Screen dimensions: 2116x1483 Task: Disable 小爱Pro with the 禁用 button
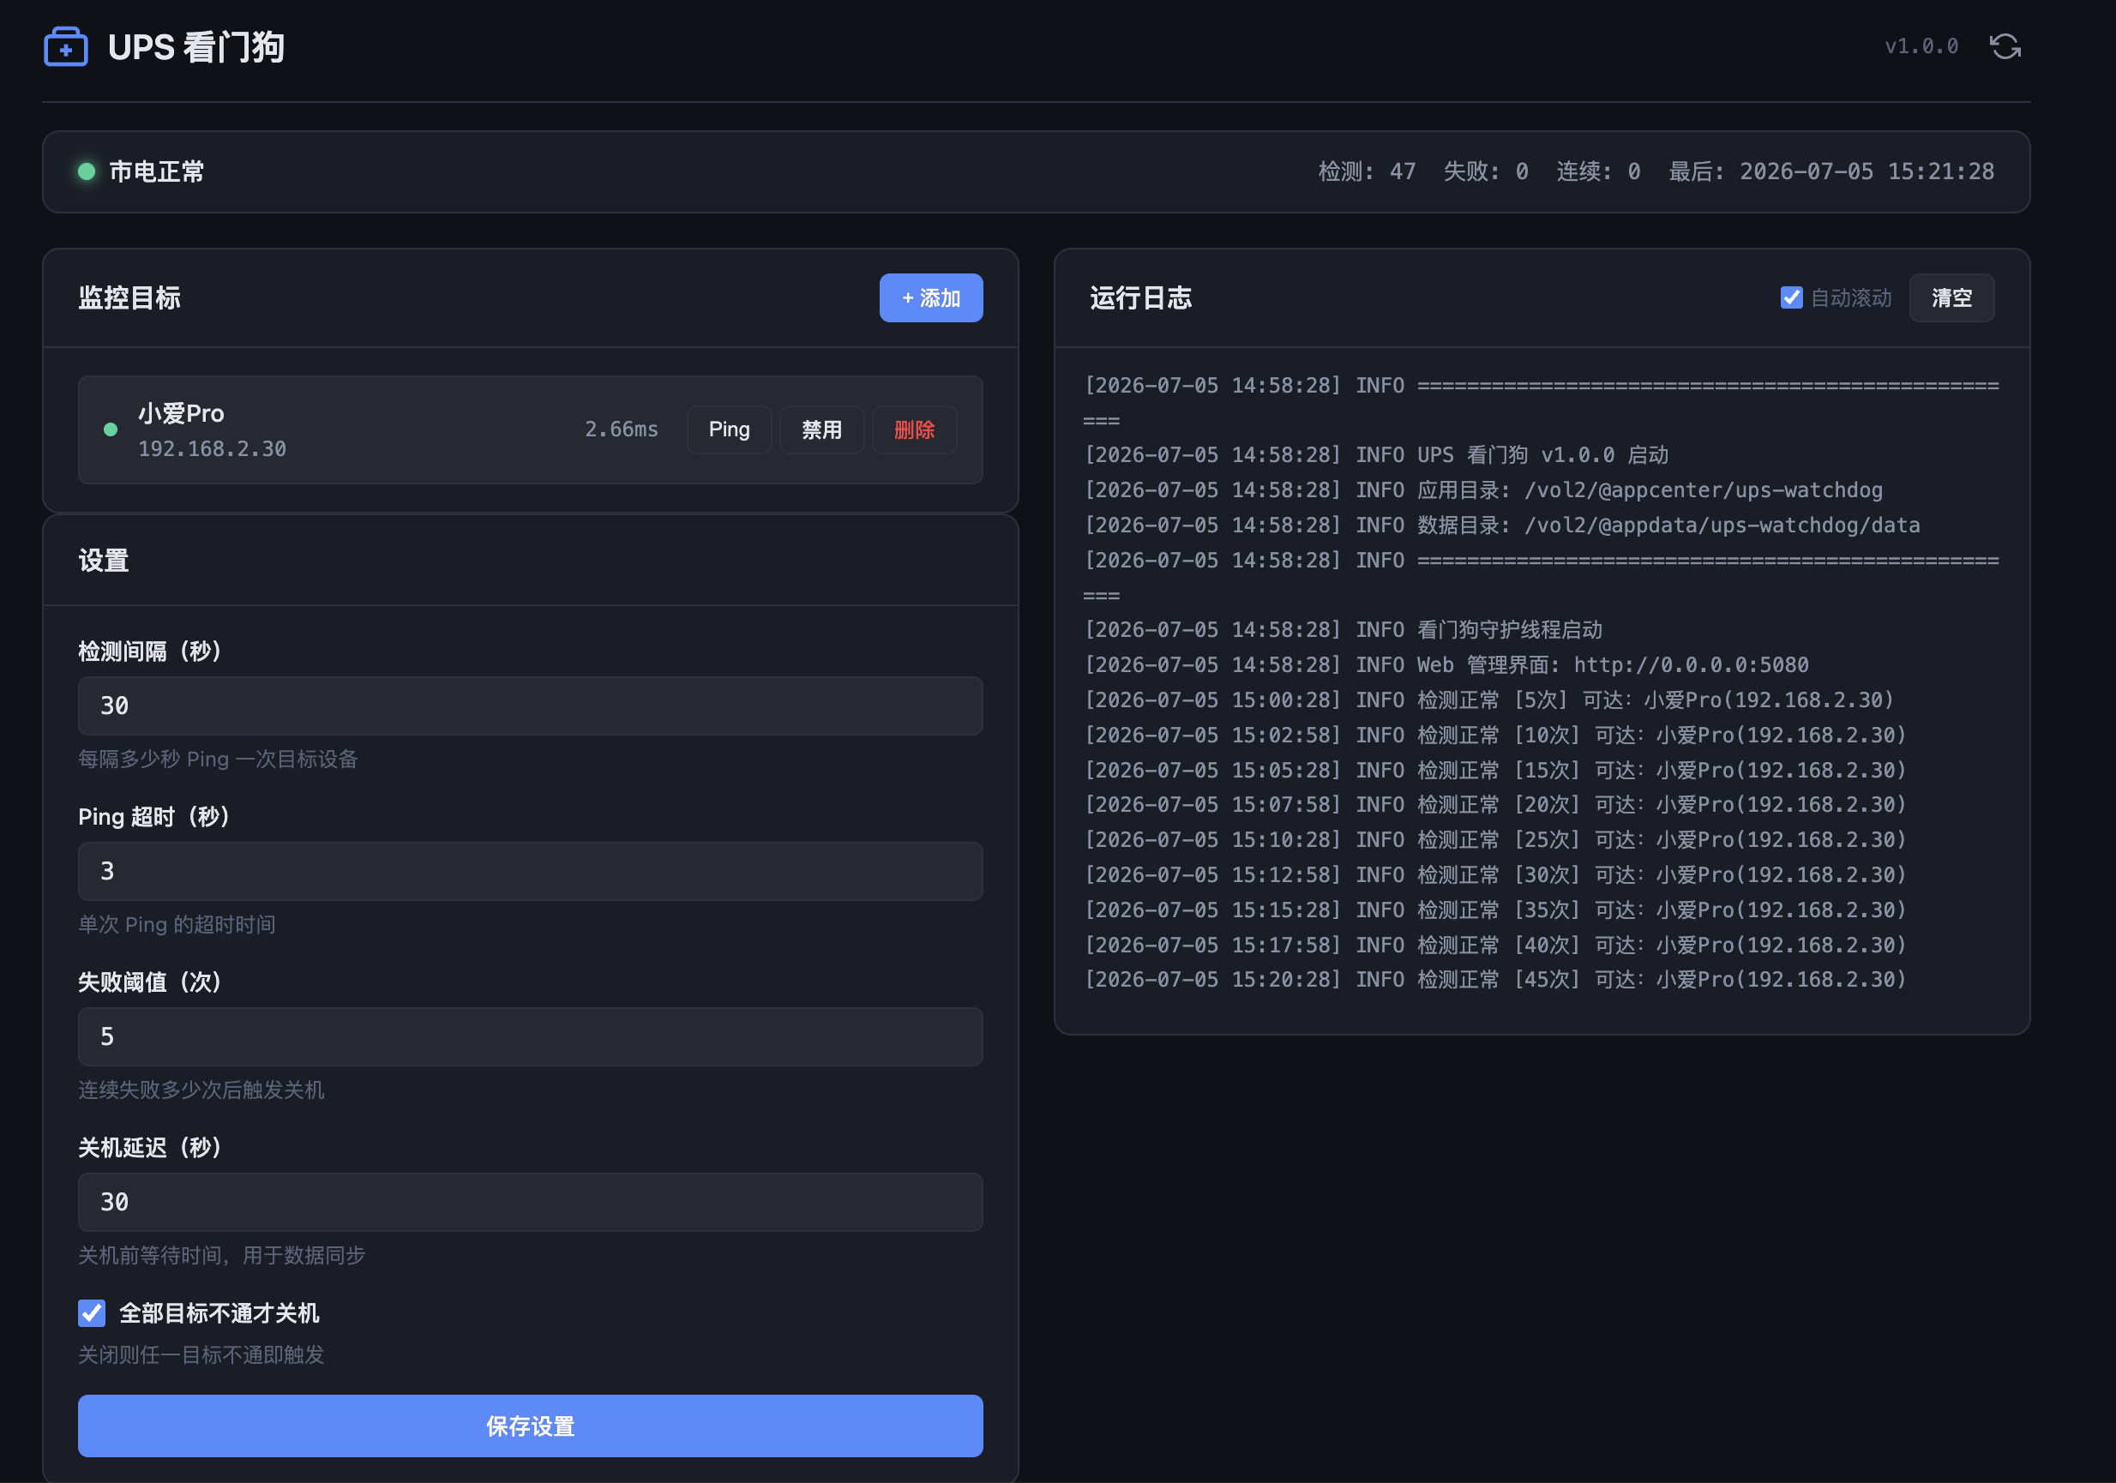(x=821, y=429)
